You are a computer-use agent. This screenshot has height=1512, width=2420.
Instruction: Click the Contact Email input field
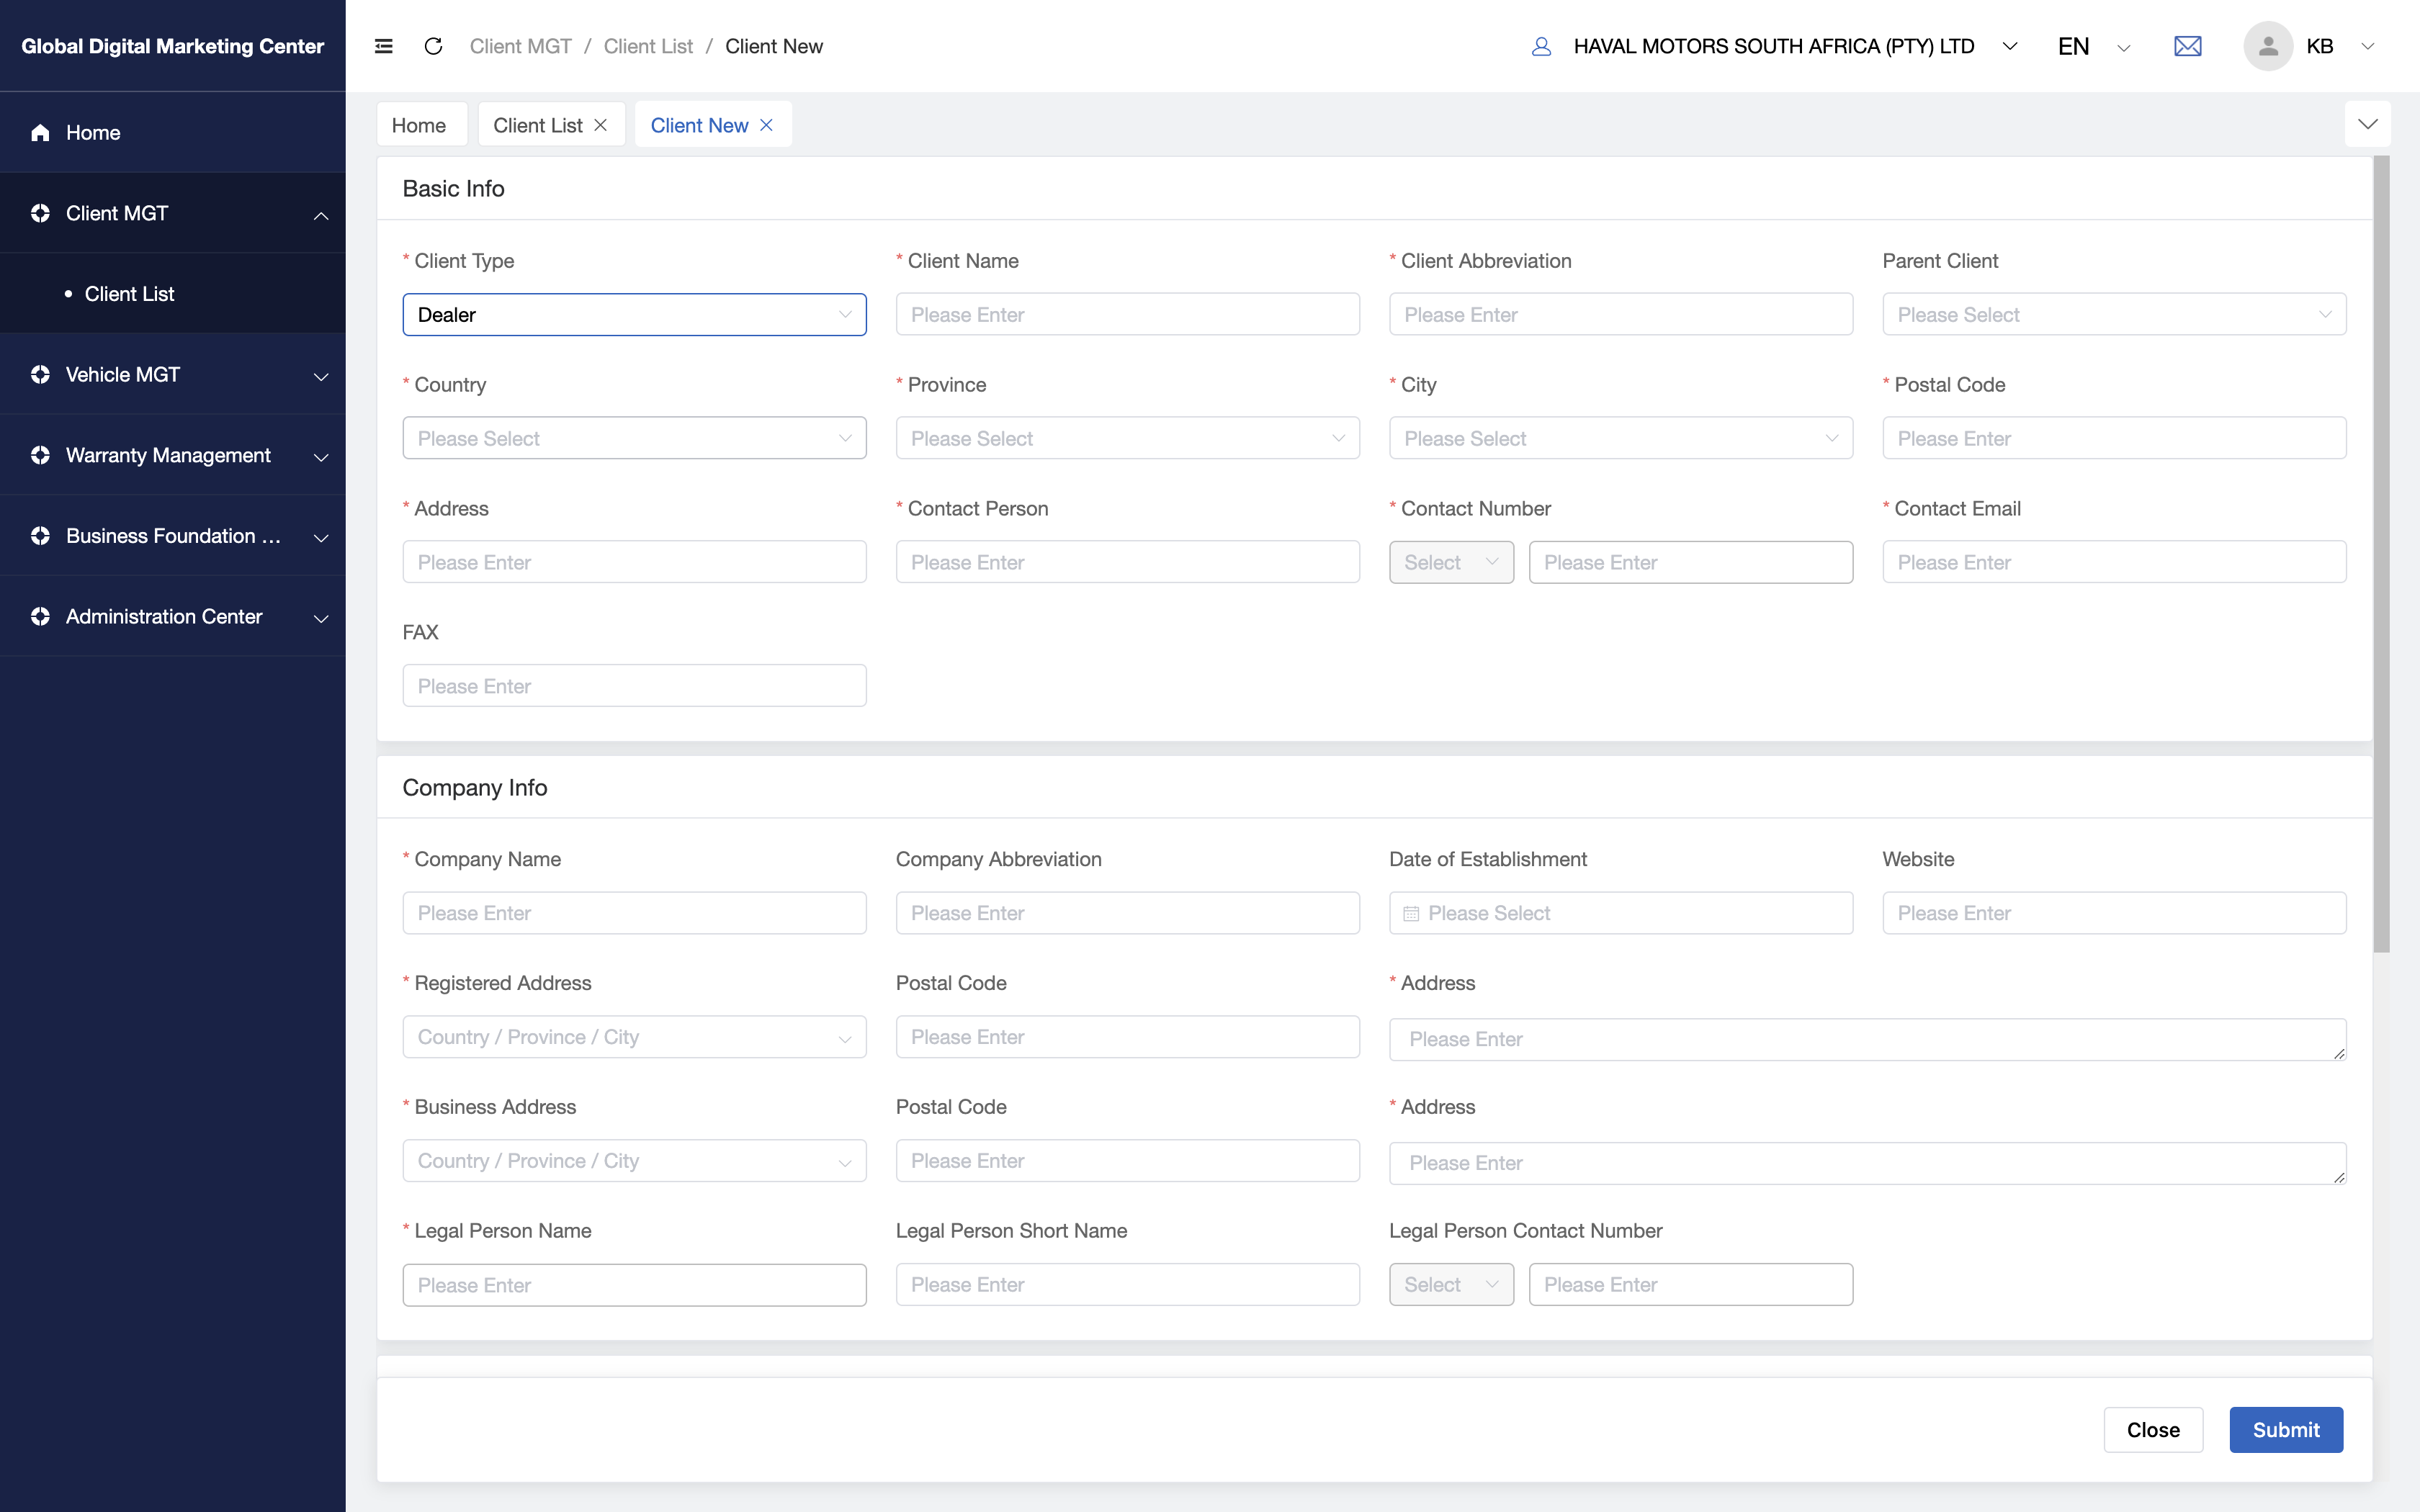[2114, 562]
